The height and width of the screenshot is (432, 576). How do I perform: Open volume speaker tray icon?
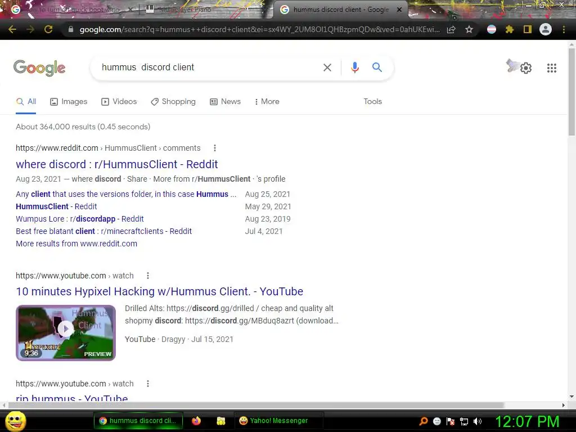coord(478,421)
